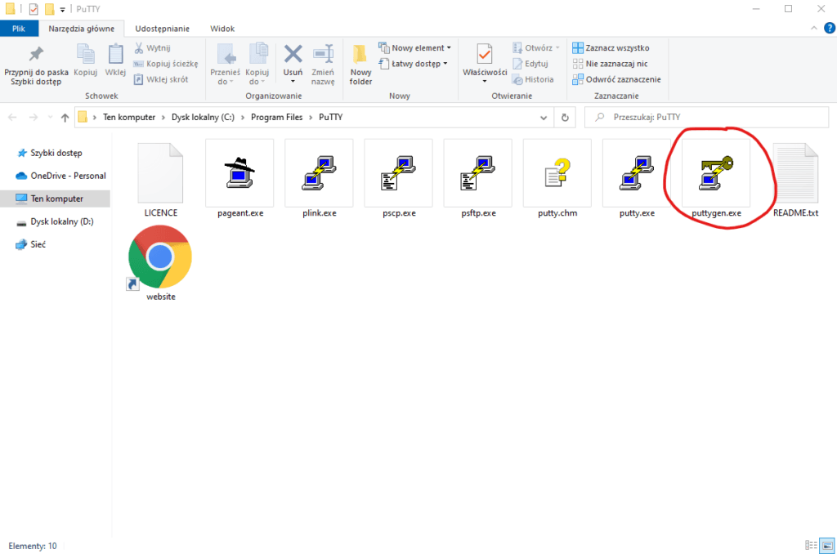
Task: Switch to the Udostępnianie tab
Action: [x=163, y=29]
